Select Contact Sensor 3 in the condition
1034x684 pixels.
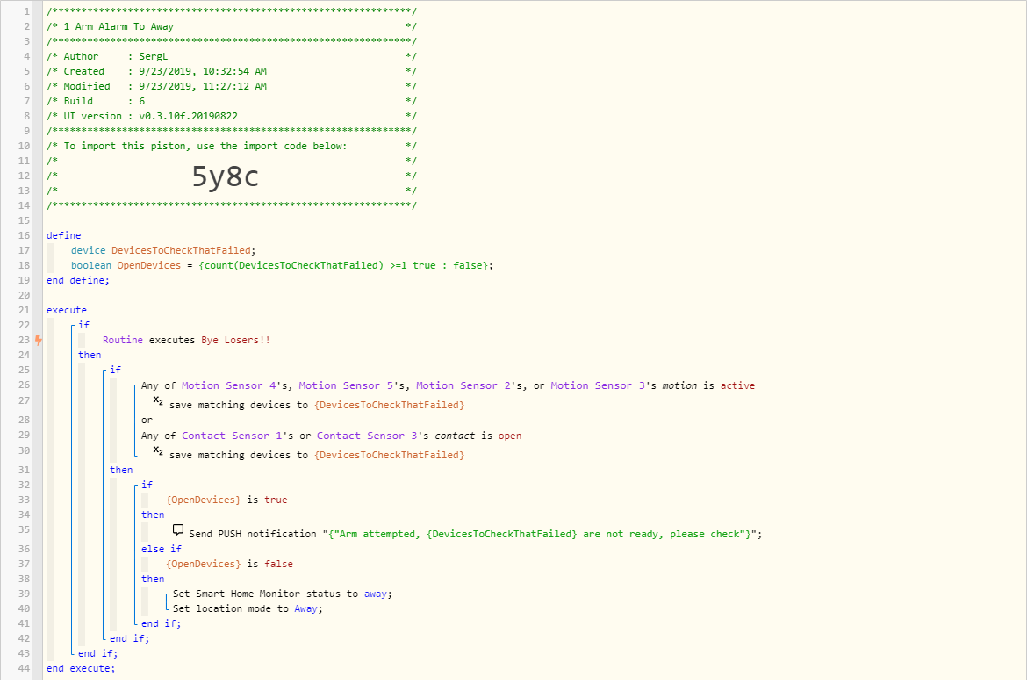click(x=367, y=436)
